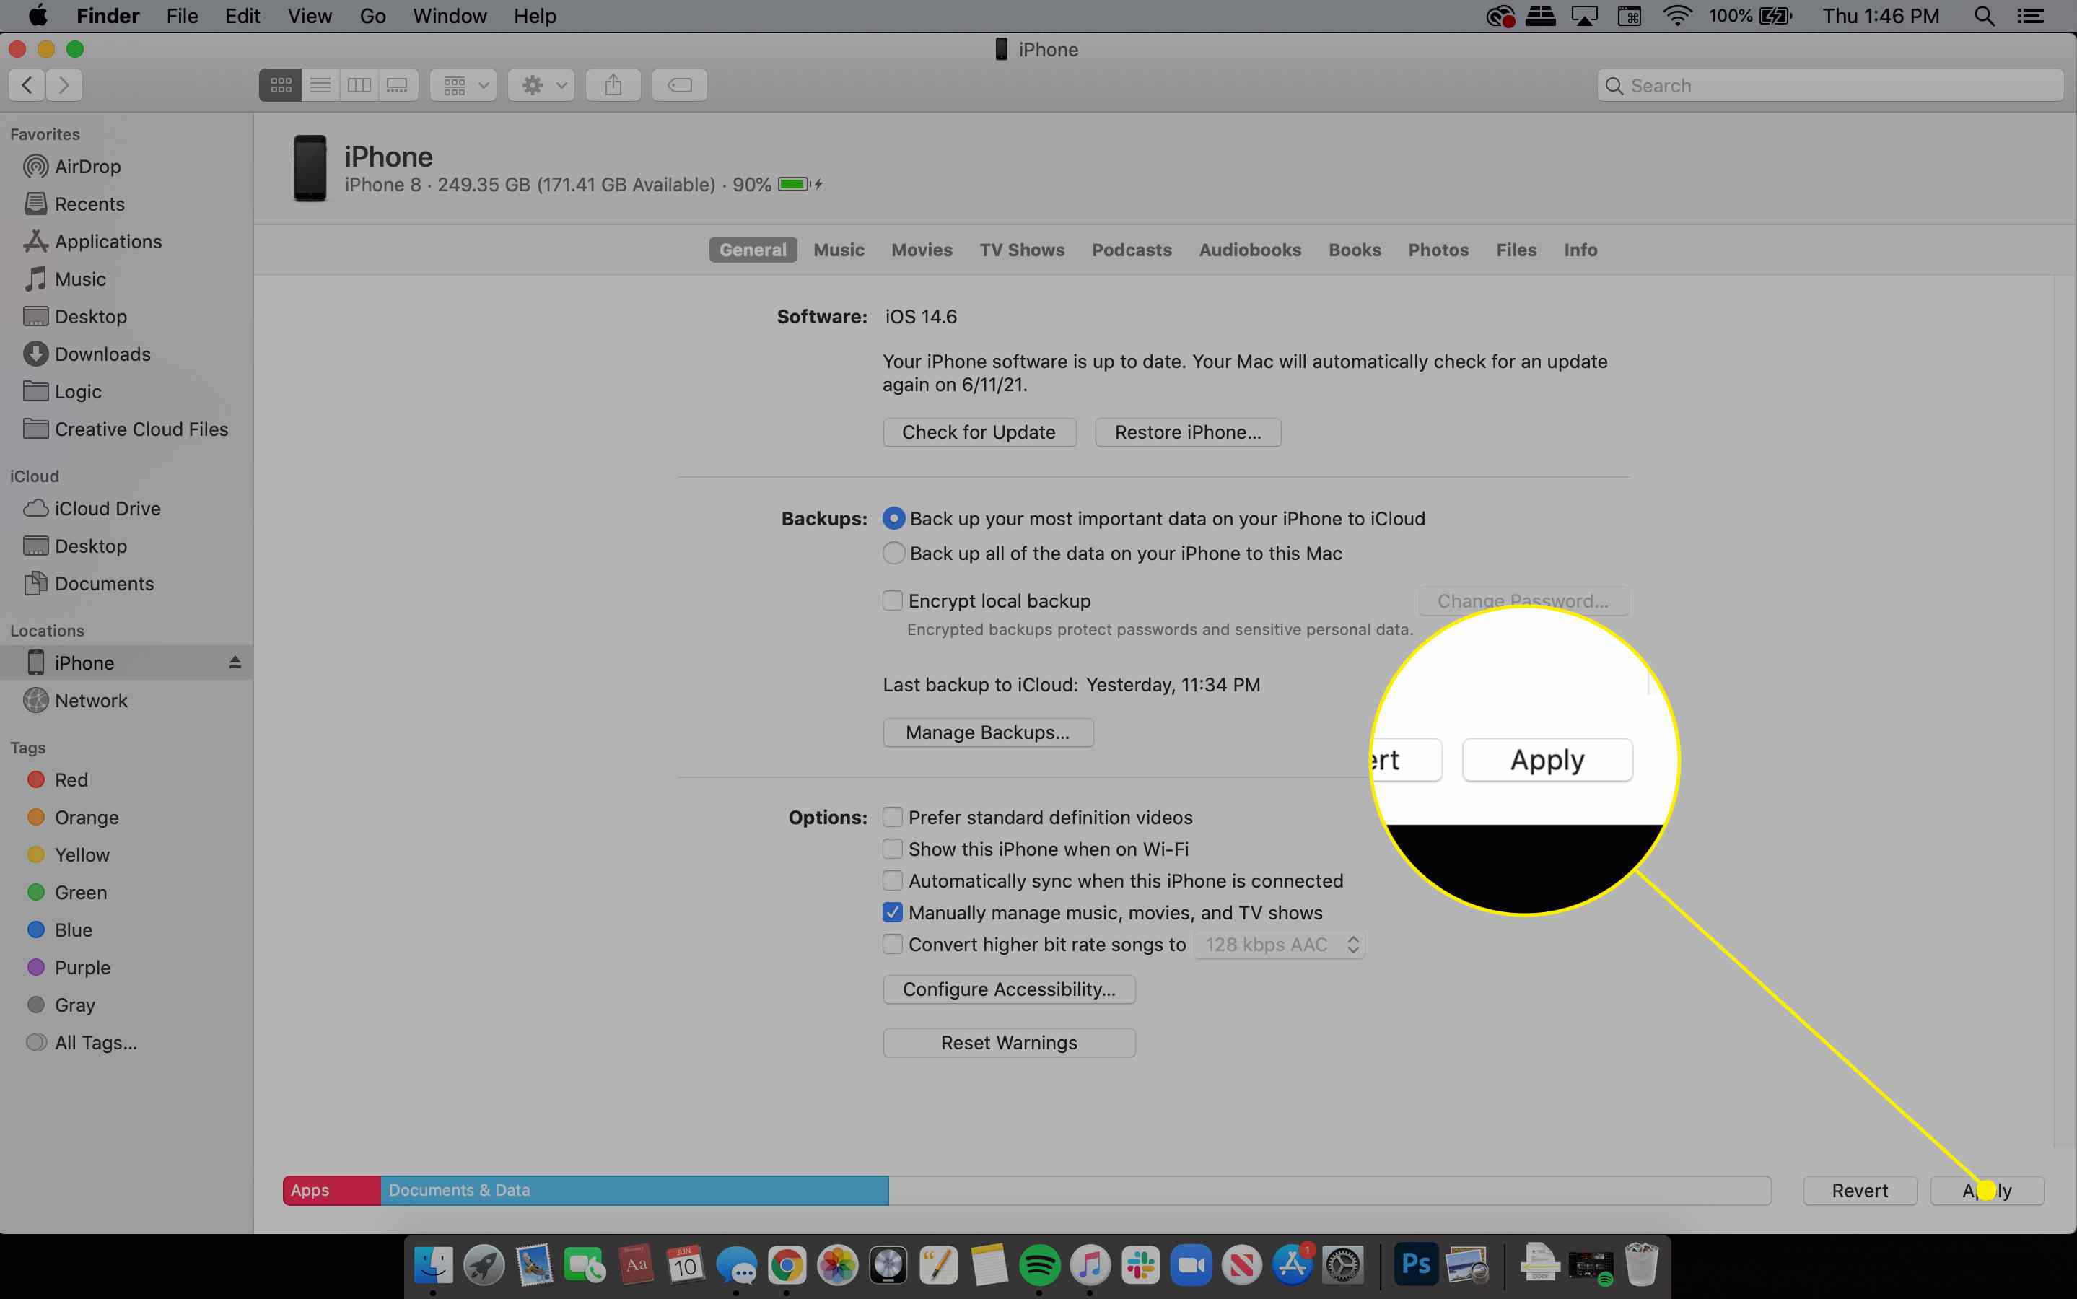Enable Encrypt local backup checkbox
The image size is (2077, 1299).
893,600
